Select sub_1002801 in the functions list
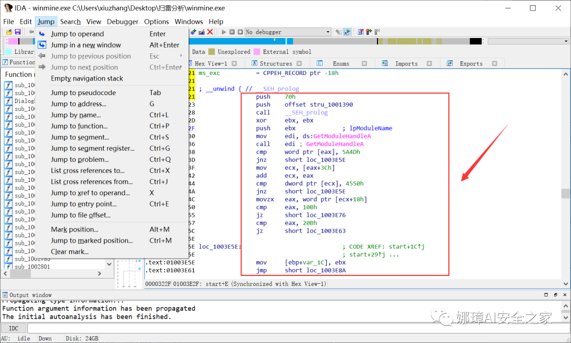Screen dimensions: 571x343 tap(32, 266)
